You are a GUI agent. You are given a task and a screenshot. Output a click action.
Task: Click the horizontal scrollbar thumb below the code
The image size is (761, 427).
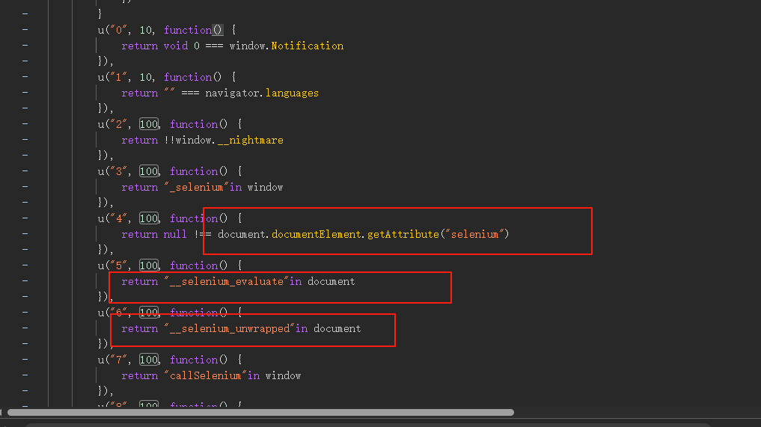[260, 413]
